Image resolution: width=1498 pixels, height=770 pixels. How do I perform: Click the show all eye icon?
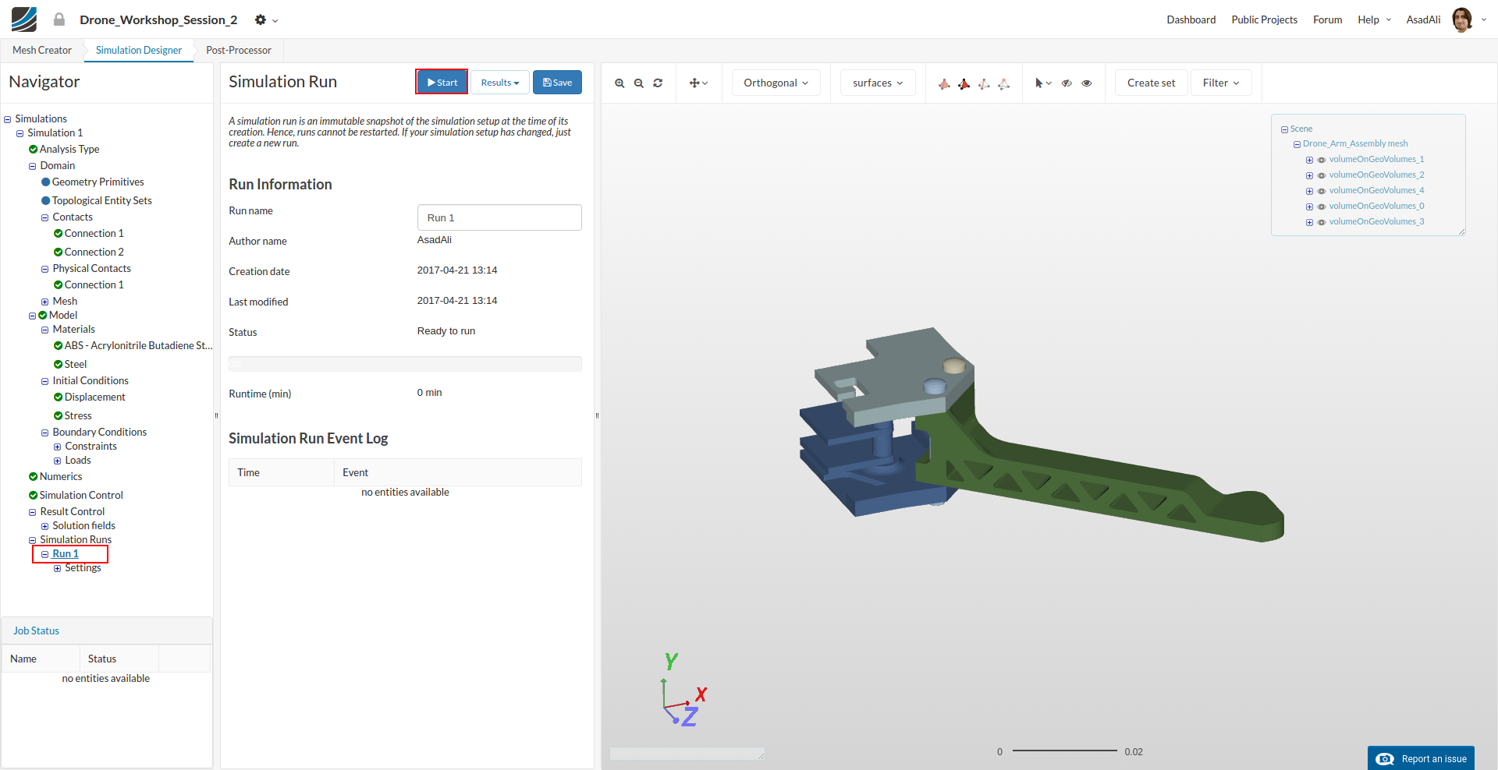point(1087,83)
